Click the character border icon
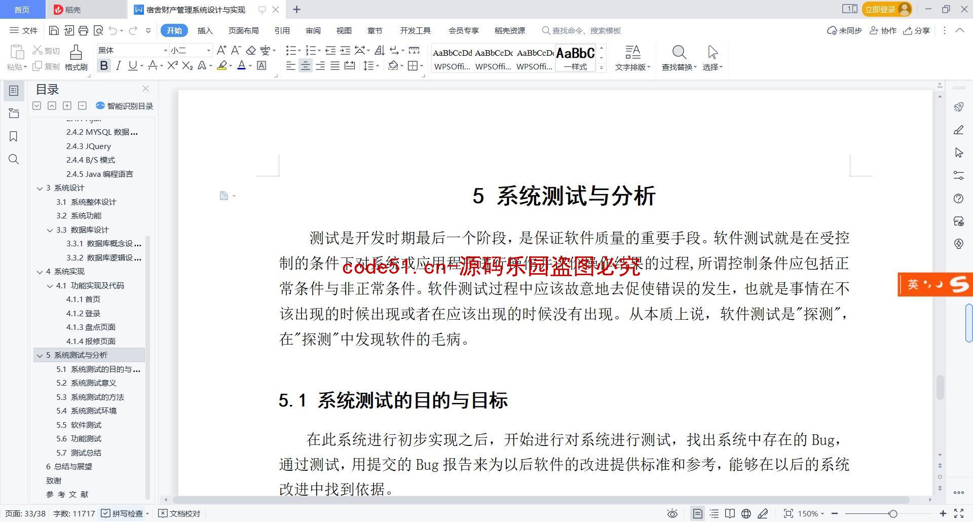The height and width of the screenshot is (522, 973). point(261,65)
